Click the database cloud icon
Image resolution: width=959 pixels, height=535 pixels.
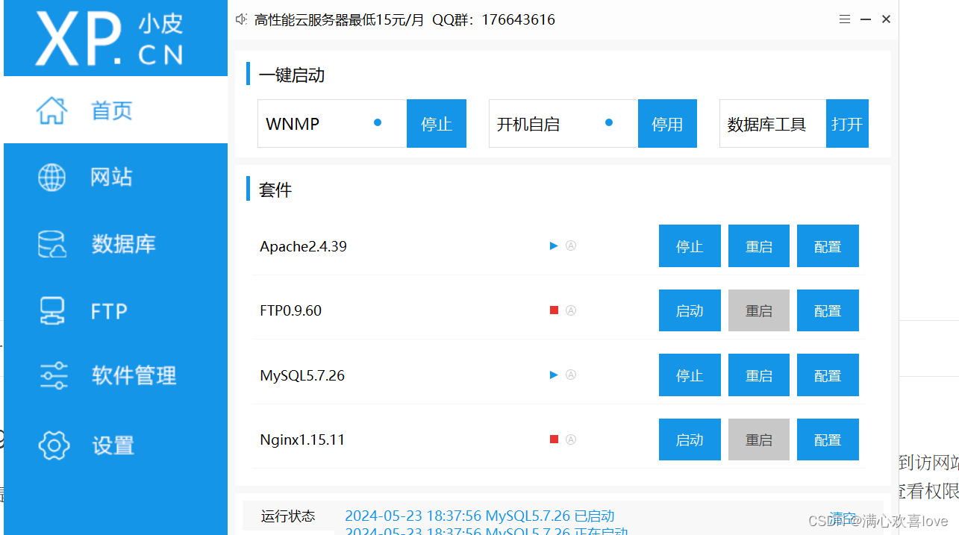pyautogui.click(x=52, y=244)
